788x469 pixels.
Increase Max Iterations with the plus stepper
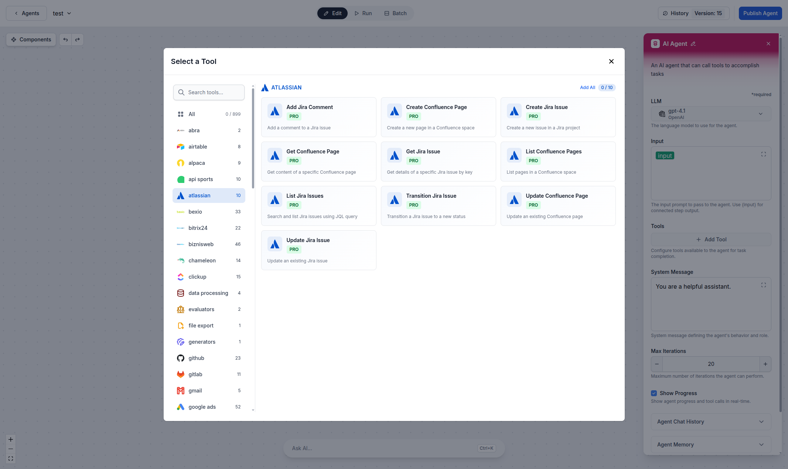pos(765,364)
